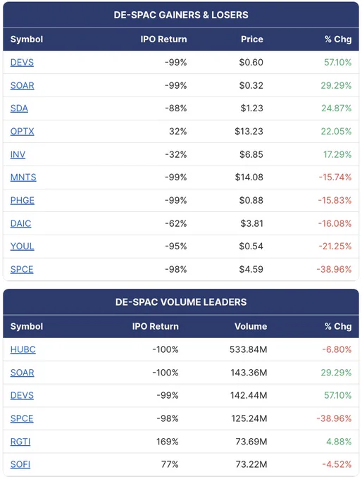Click Symbol header in Volume Leaders
Image resolution: width=362 pixels, height=479 pixels.
[x=27, y=326]
